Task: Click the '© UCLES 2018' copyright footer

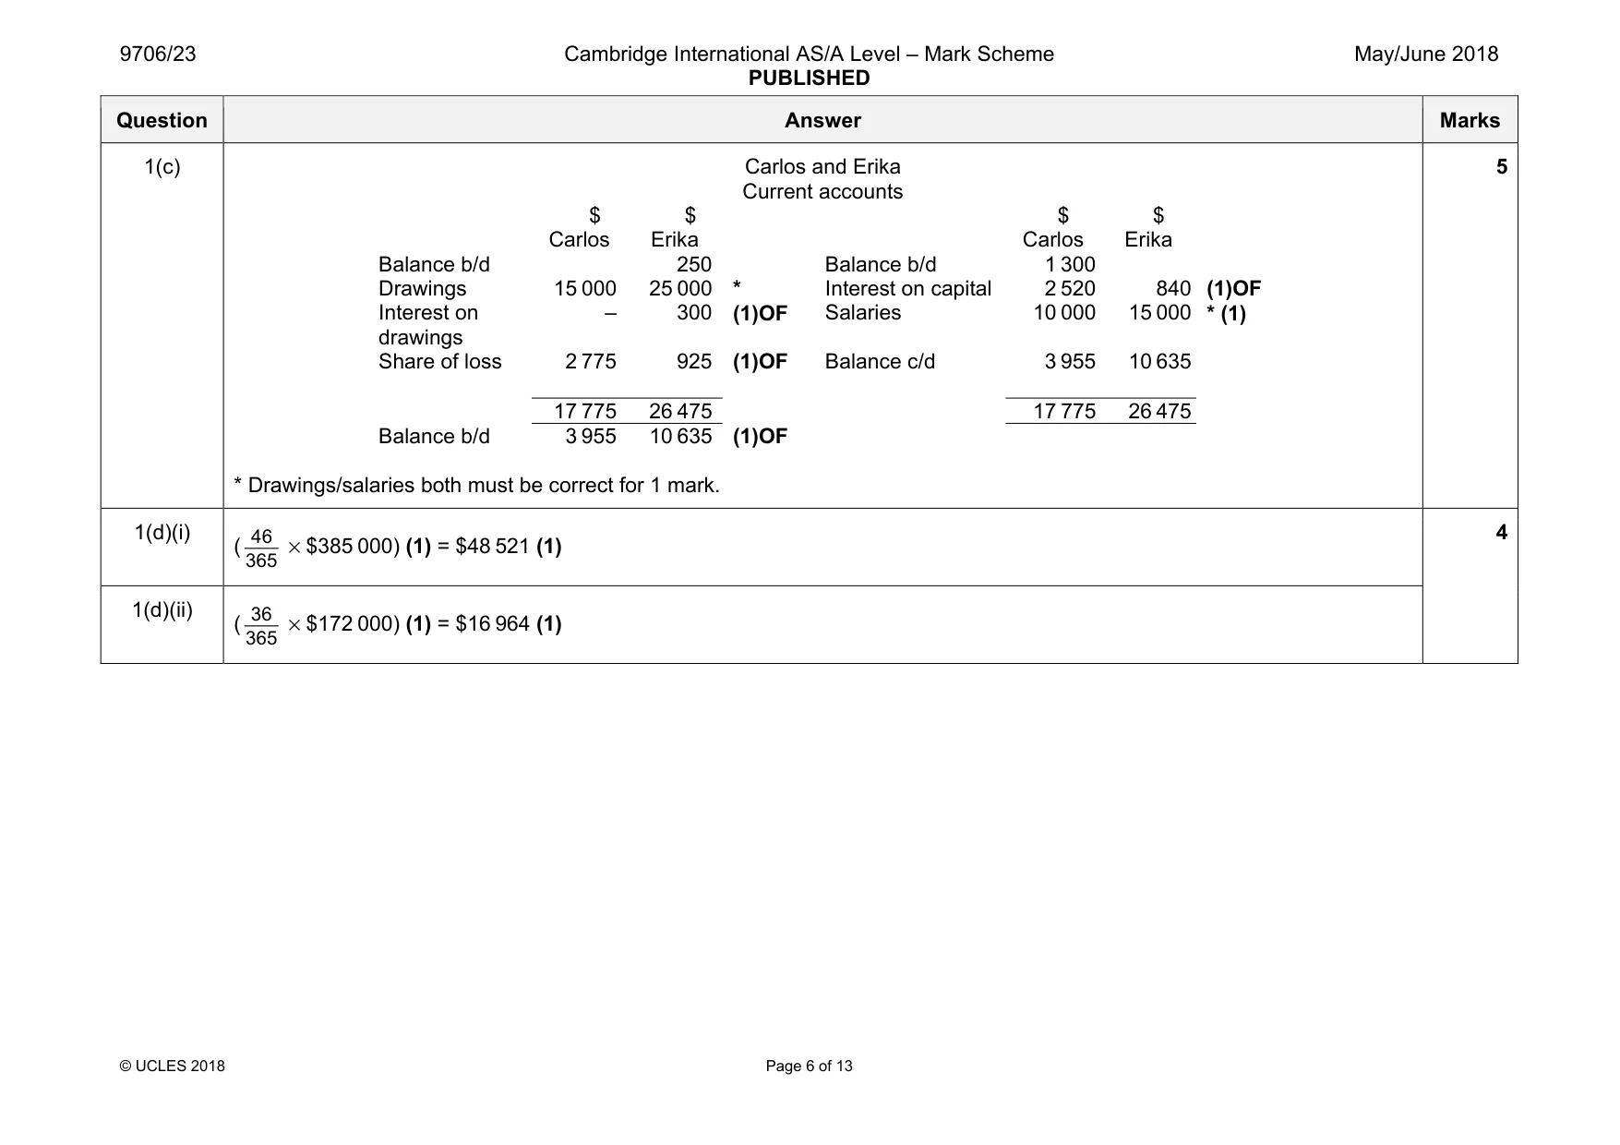Action: pos(173,1067)
